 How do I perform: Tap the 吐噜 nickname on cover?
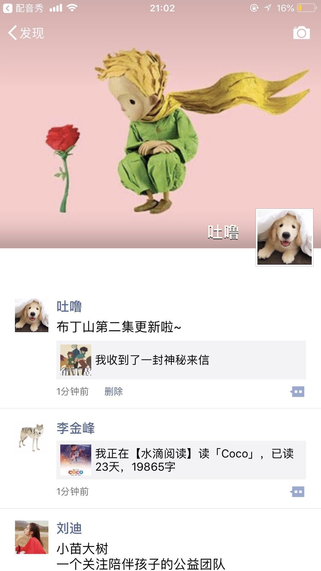point(223,232)
